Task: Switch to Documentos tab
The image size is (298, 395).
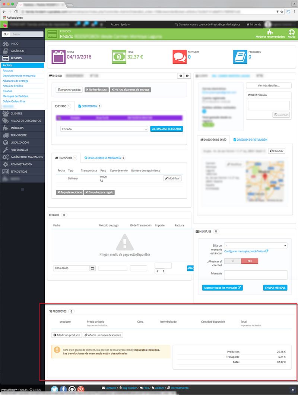Action: point(89,106)
